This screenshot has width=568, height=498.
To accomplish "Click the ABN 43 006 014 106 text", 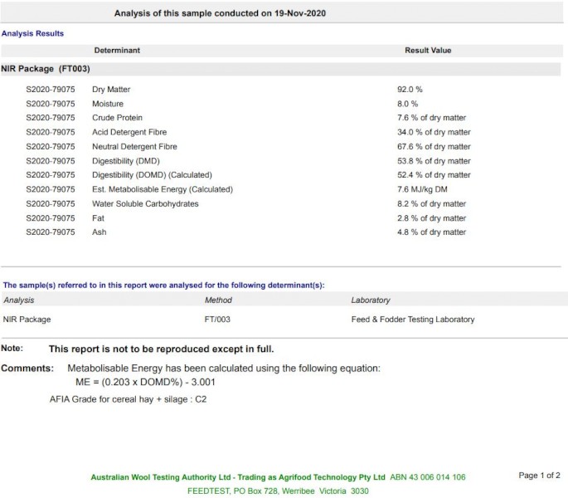I will pos(428,477).
